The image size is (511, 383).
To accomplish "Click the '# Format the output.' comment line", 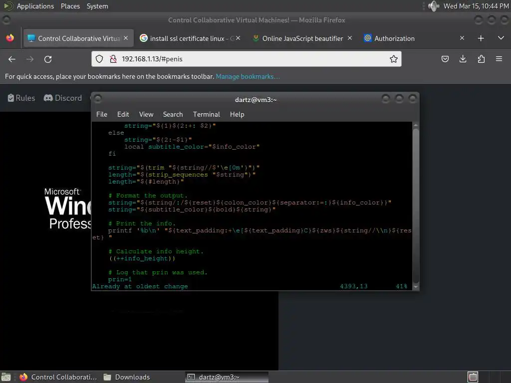I will 148,195.
